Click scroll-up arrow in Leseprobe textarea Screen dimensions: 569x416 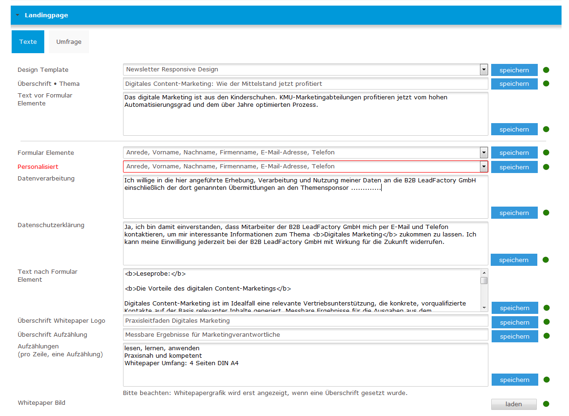(484, 273)
